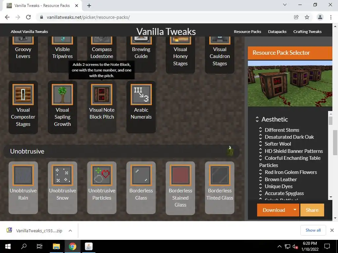The image size is (338, 253).
Task: Open the Chrome profile avatar
Action: (320, 17)
